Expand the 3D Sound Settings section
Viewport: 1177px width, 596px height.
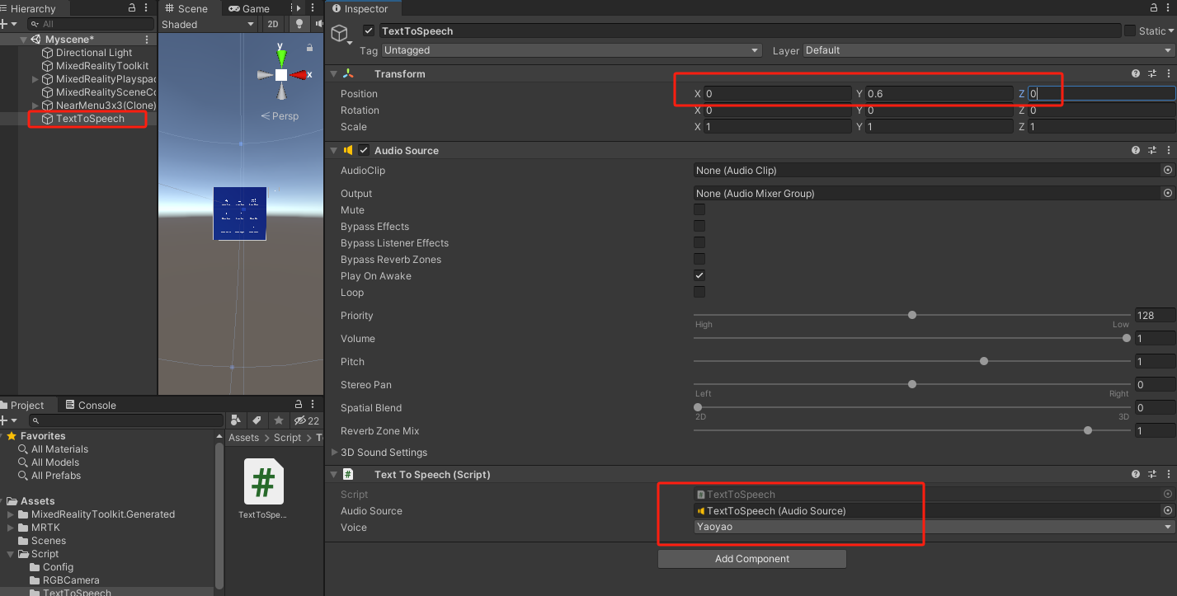[x=334, y=453]
